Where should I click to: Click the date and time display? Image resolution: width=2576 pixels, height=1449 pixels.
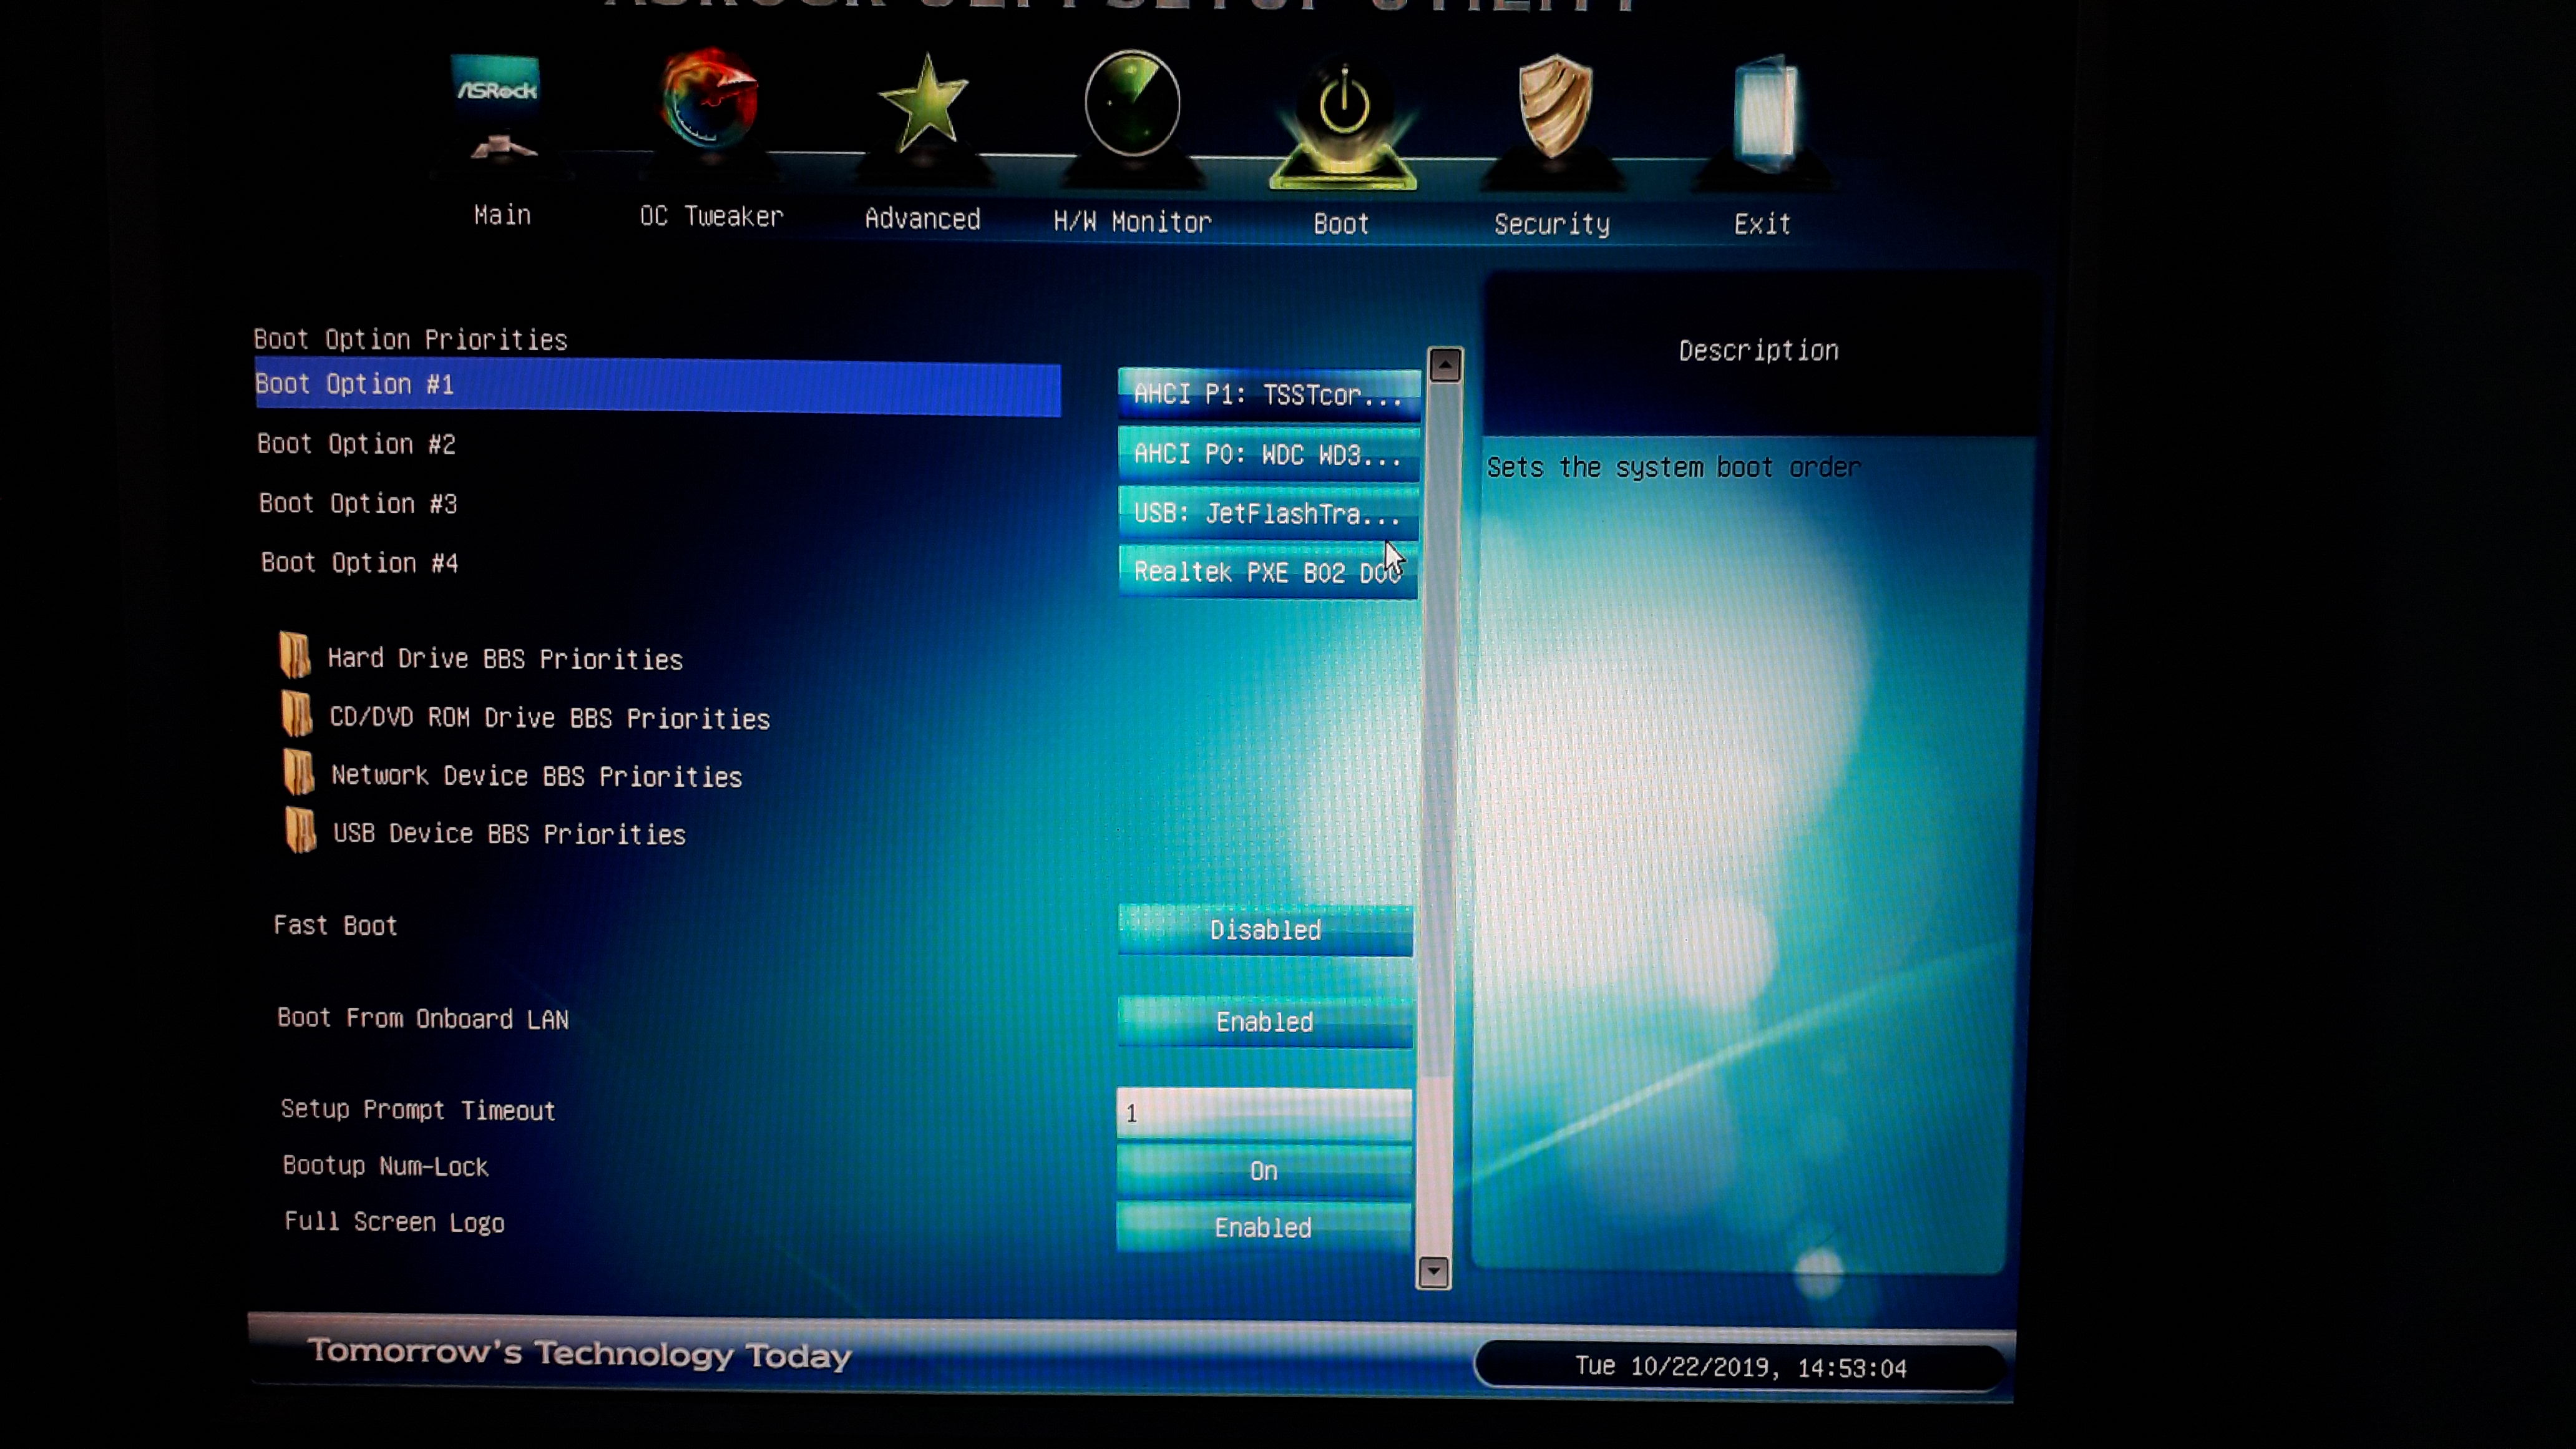(1741, 1367)
